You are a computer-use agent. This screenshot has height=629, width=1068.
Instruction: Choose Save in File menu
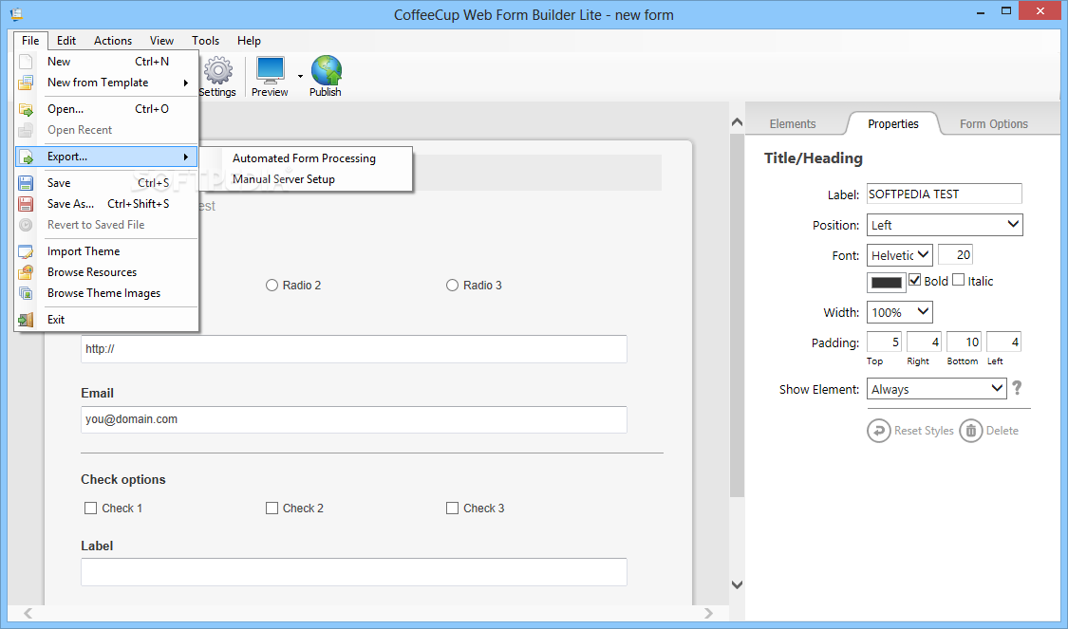point(107,183)
